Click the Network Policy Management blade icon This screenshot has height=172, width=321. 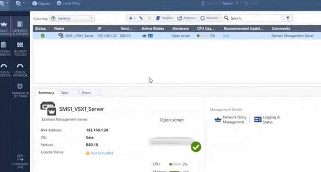[x=218, y=120]
